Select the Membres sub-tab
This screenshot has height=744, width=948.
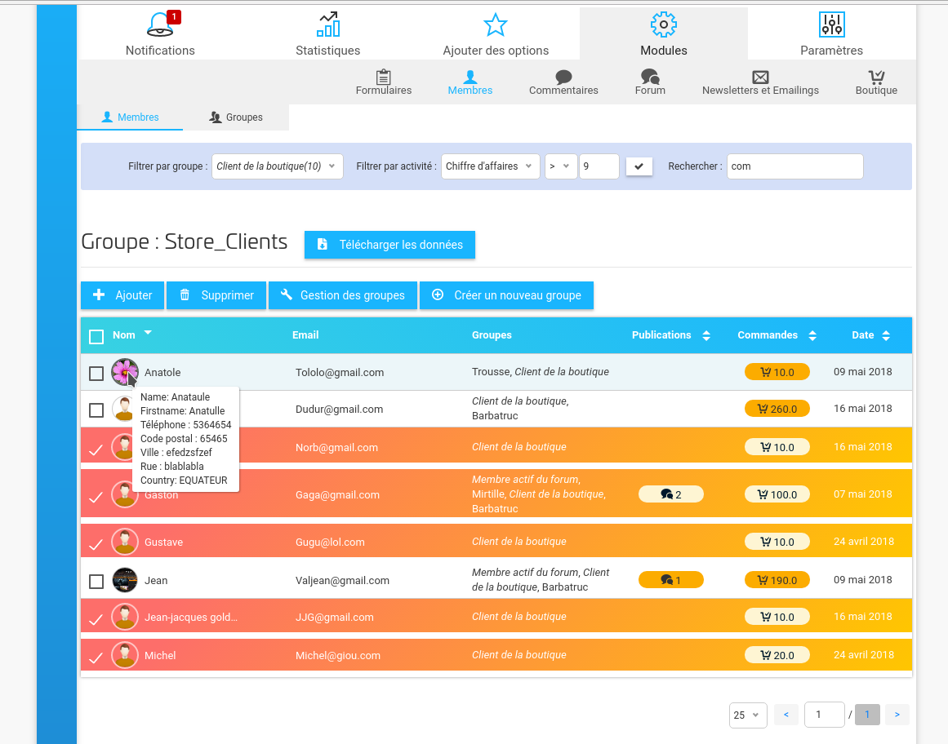click(x=130, y=117)
